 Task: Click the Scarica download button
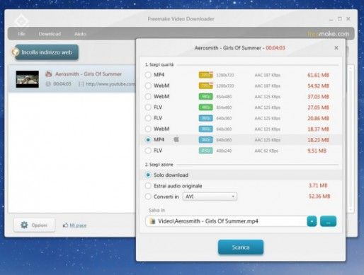coord(241,247)
